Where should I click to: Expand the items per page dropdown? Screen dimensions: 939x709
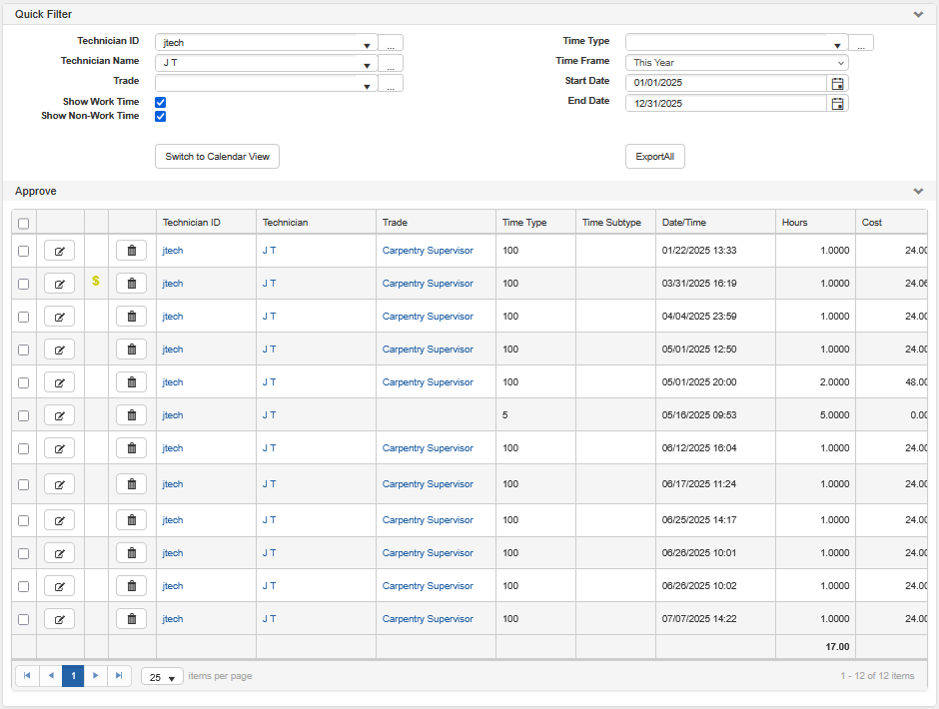pos(162,677)
